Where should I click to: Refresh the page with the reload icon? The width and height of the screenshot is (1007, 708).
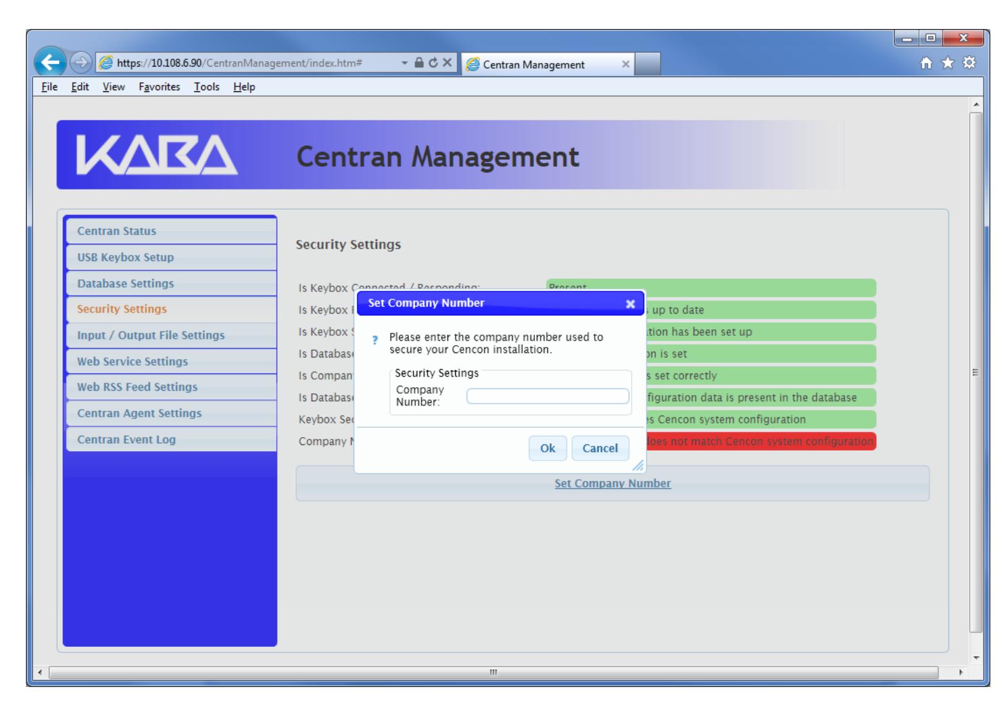[x=433, y=63]
